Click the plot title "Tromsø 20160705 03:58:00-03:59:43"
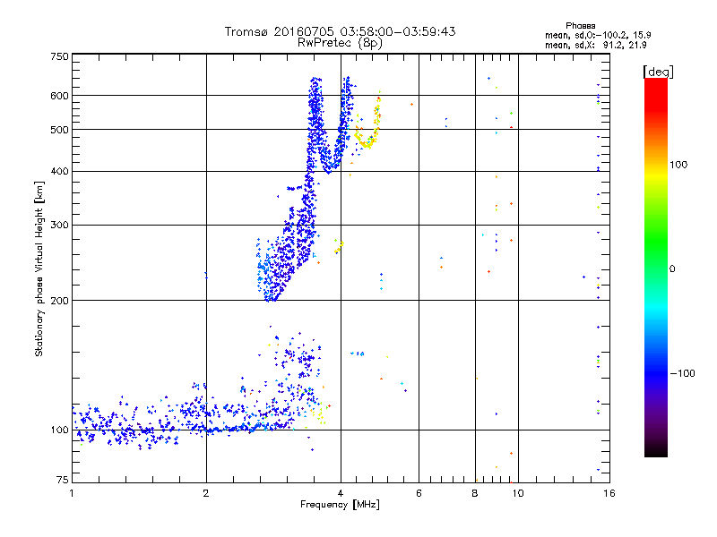Screen dimensions: 717x537 tap(340, 31)
